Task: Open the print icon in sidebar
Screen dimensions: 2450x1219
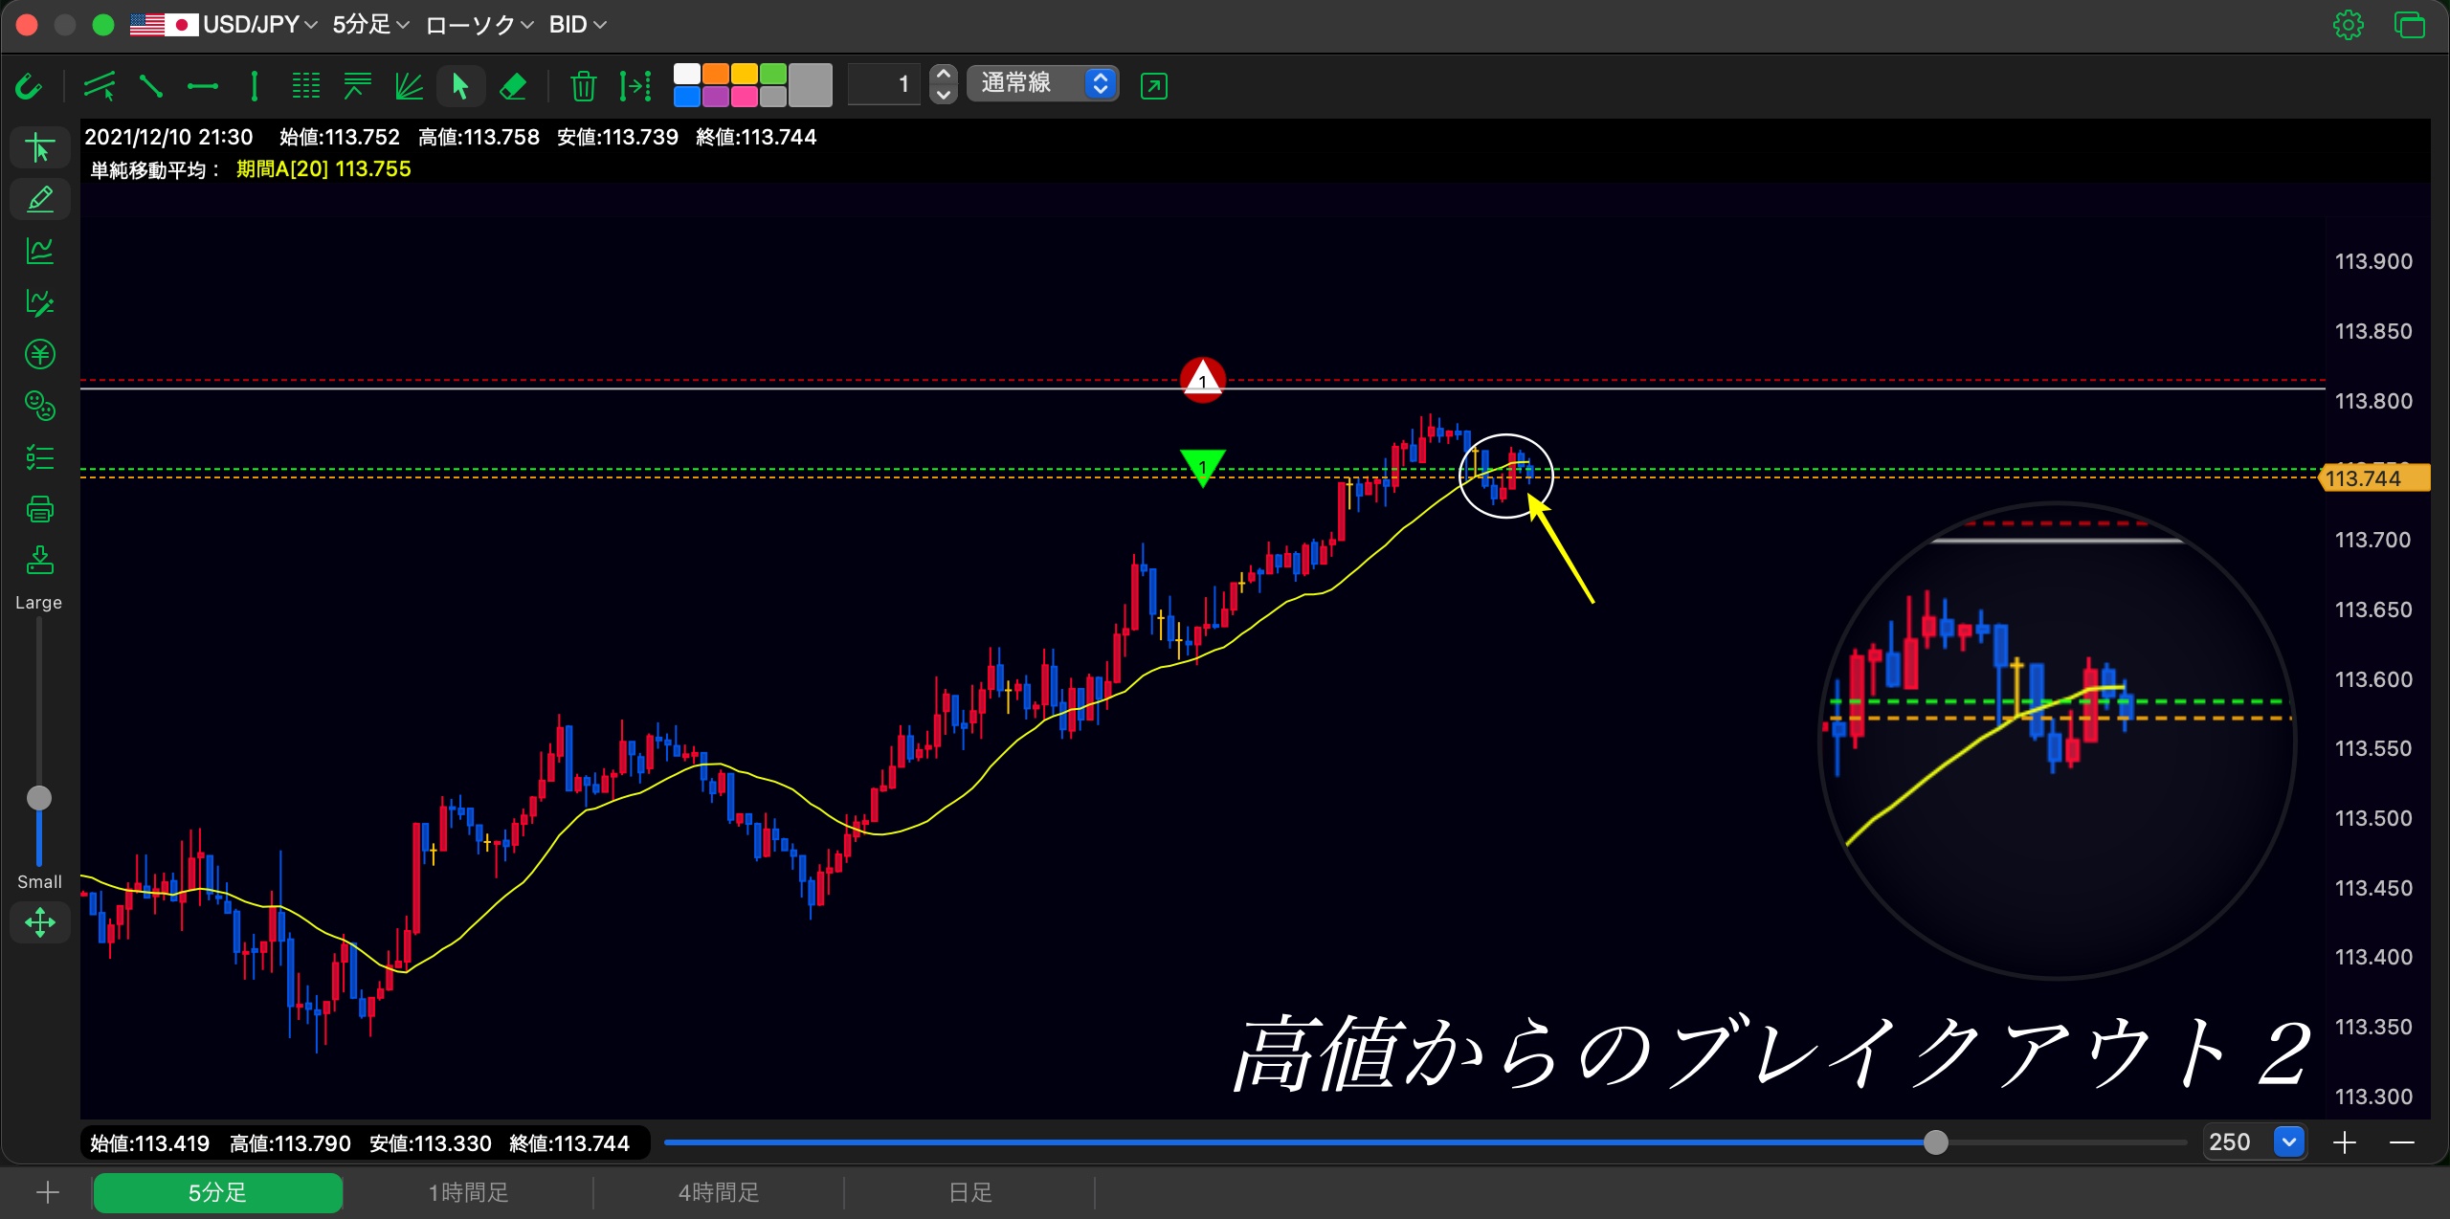Action: [39, 509]
